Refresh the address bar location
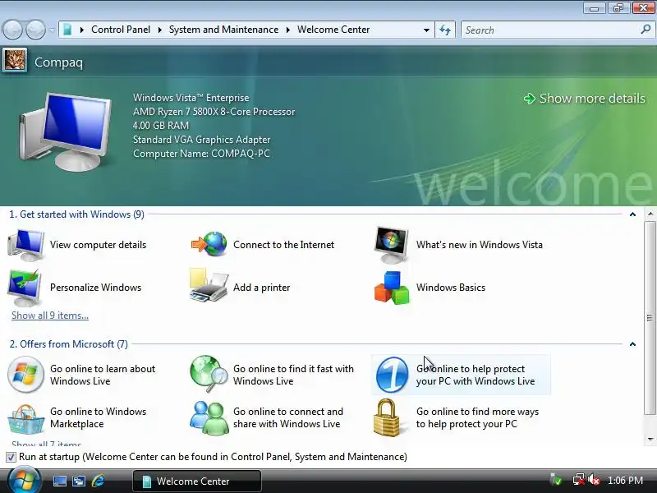 point(445,30)
